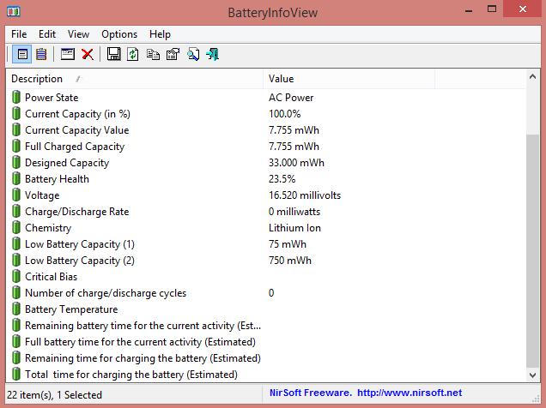Click the scrollbar down arrow
This screenshot has width=546, height=408.
click(532, 375)
